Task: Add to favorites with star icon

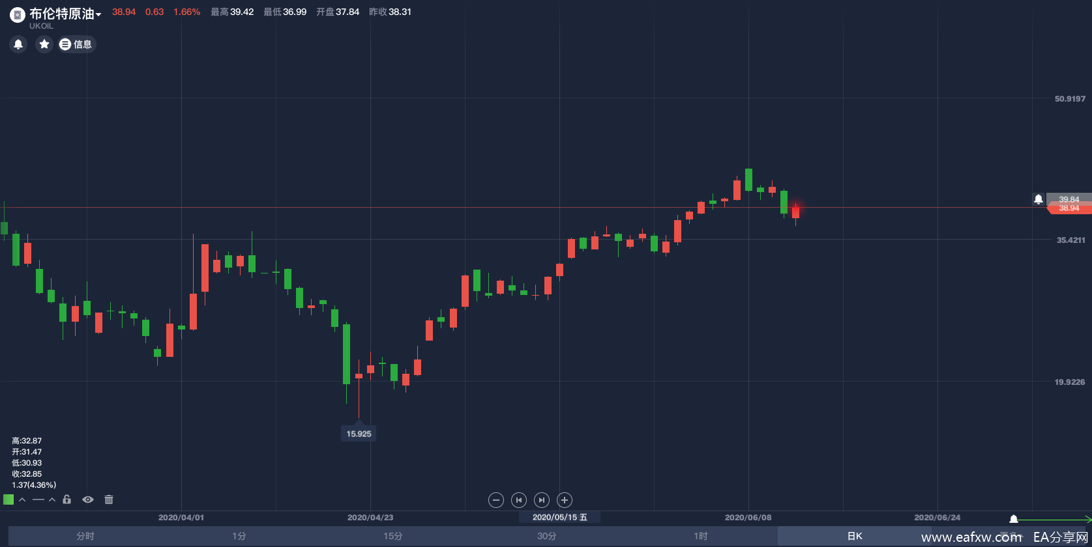Action: 44,44
